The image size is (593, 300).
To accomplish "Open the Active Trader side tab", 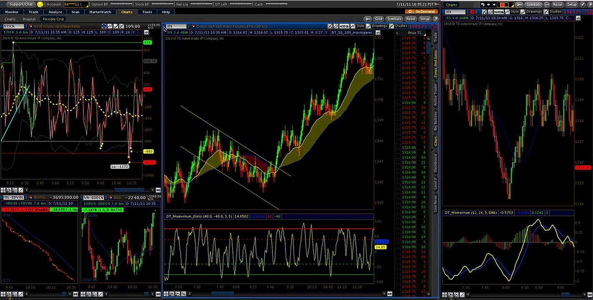I will (435, 95).
